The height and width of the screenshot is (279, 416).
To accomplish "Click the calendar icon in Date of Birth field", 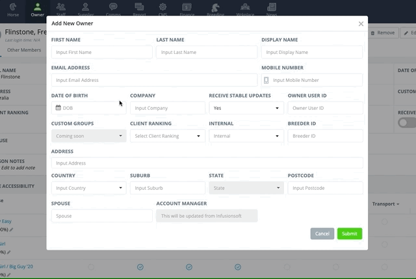I will tap(58, 108).
